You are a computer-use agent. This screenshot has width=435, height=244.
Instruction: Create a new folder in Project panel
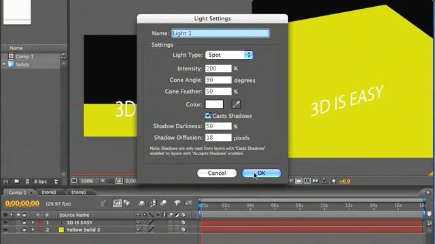[16, 182]
